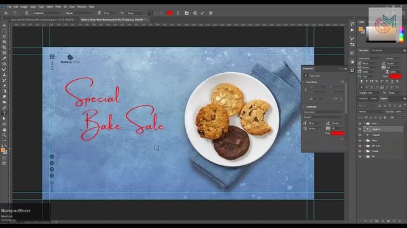Switch to the Channels panel tab
This screenshot has height=228, width=407.
click(363, 99)
